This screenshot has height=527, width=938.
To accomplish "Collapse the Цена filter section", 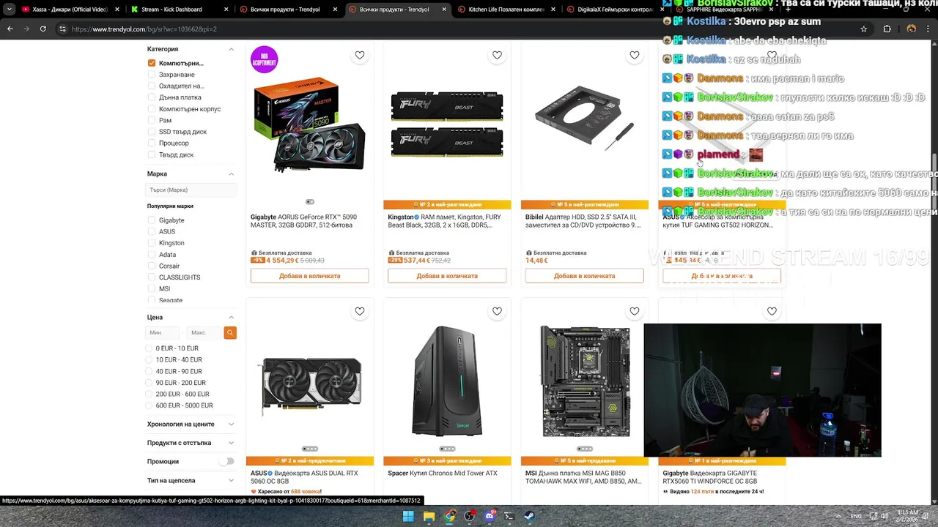I will (231, 317).
